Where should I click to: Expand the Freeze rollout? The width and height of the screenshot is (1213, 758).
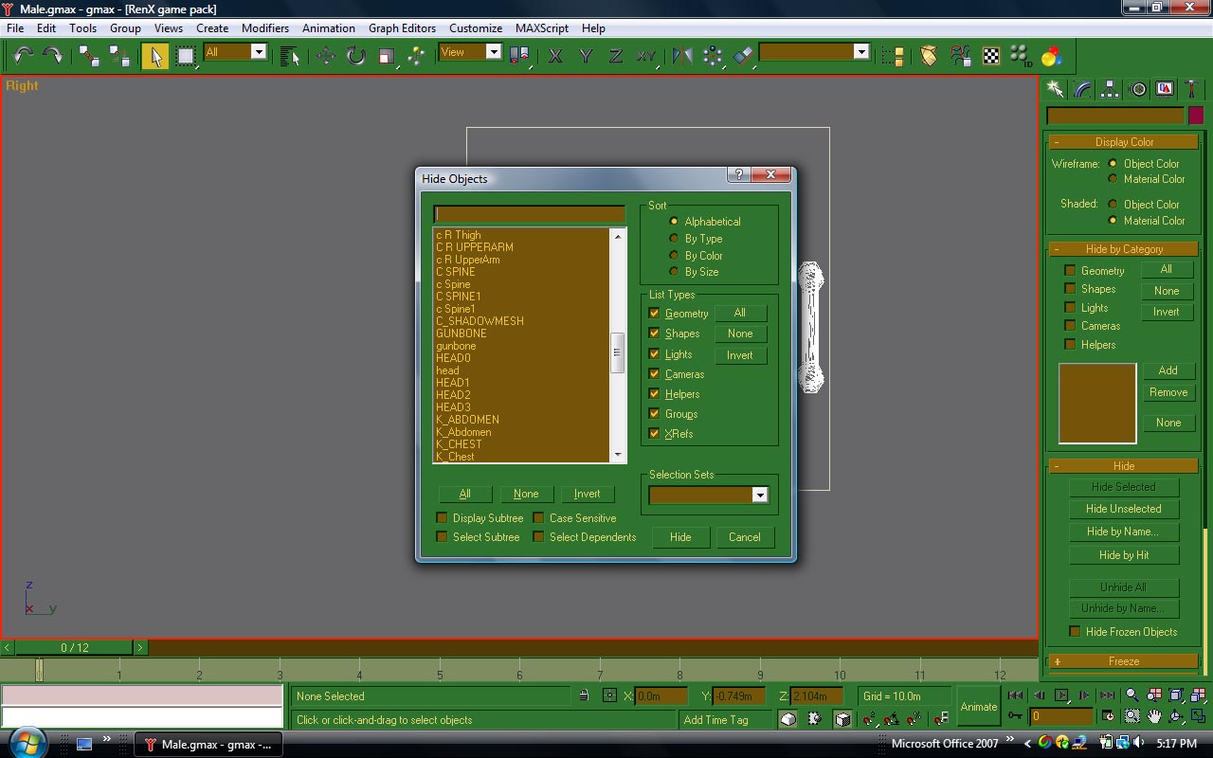(x=1123, y=661)
